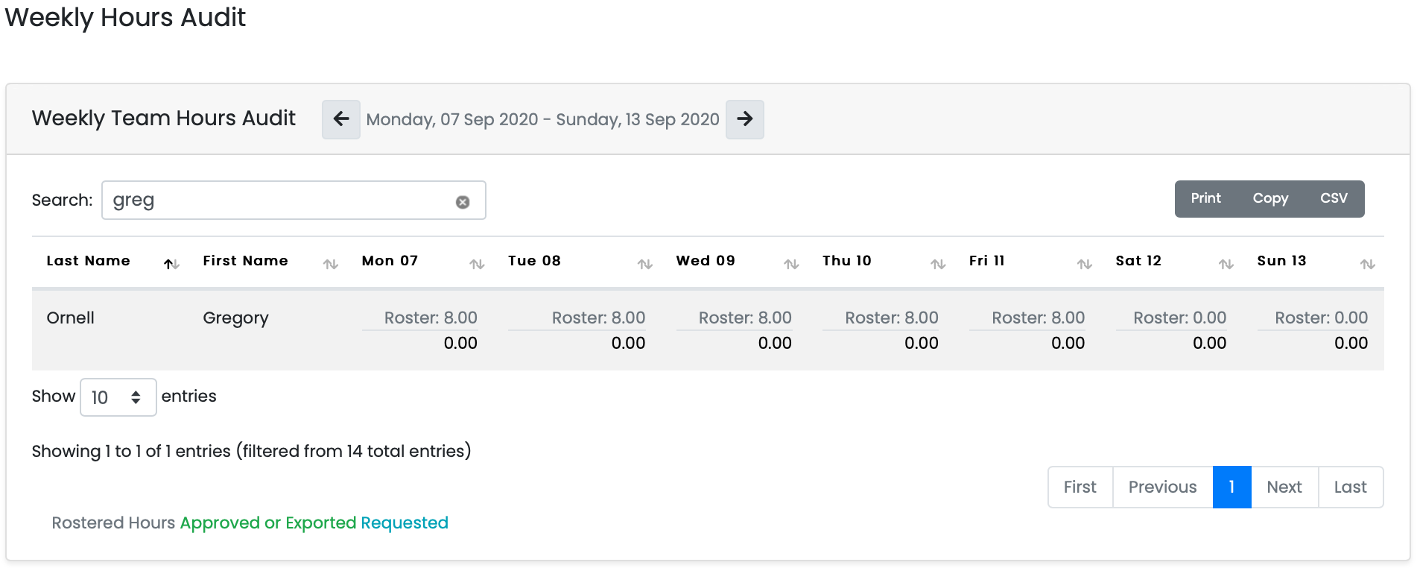Sort table by Wed 09 column arrows

[x=791, y=264]
